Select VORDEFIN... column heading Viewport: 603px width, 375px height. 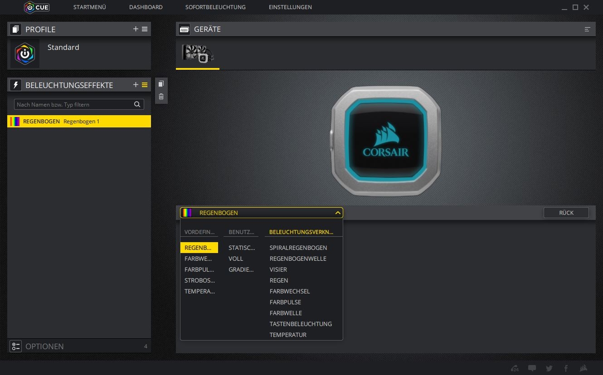coord(199,232)
